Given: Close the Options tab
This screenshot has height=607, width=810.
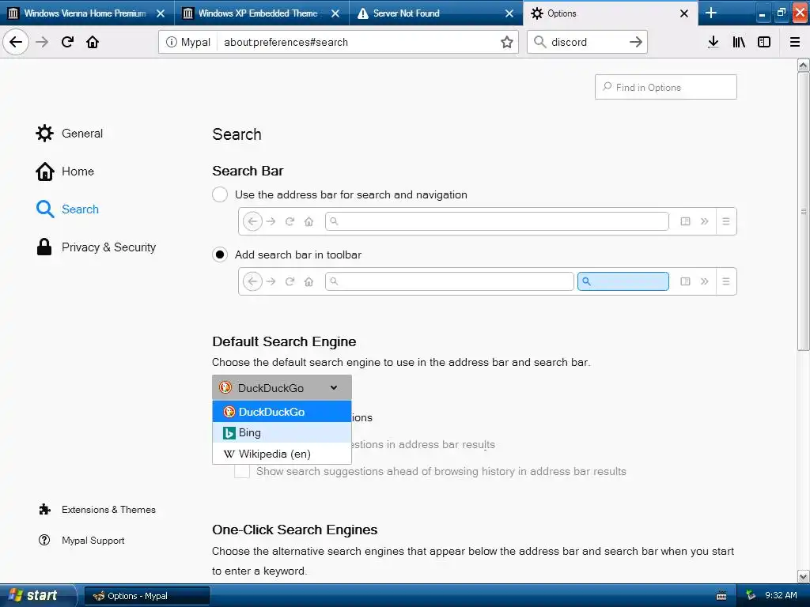Looking at the screenshot, I should 684,13.
